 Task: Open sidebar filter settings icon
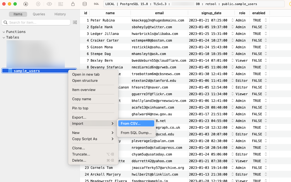pos(75,22)
